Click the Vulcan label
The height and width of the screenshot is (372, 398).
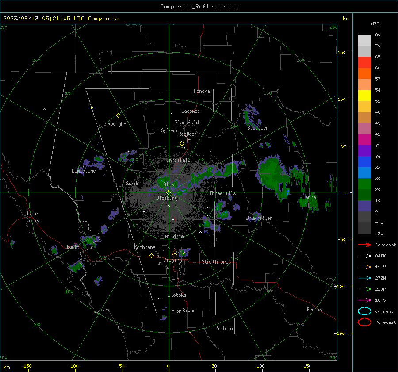[x=225, y=329]
